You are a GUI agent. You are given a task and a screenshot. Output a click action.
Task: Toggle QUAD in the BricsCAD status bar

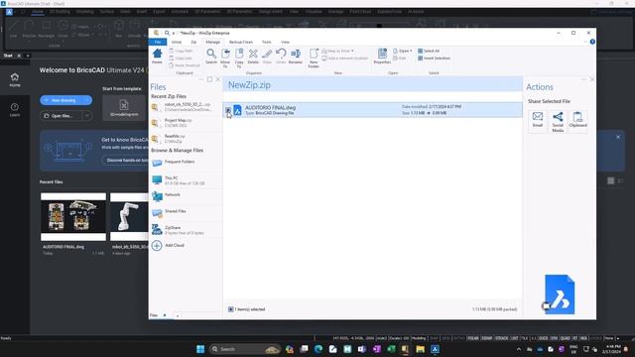tap(565, 338)
